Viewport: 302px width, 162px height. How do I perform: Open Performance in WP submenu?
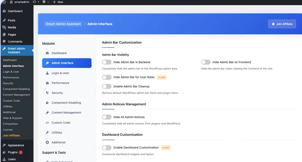pos(11,78)
